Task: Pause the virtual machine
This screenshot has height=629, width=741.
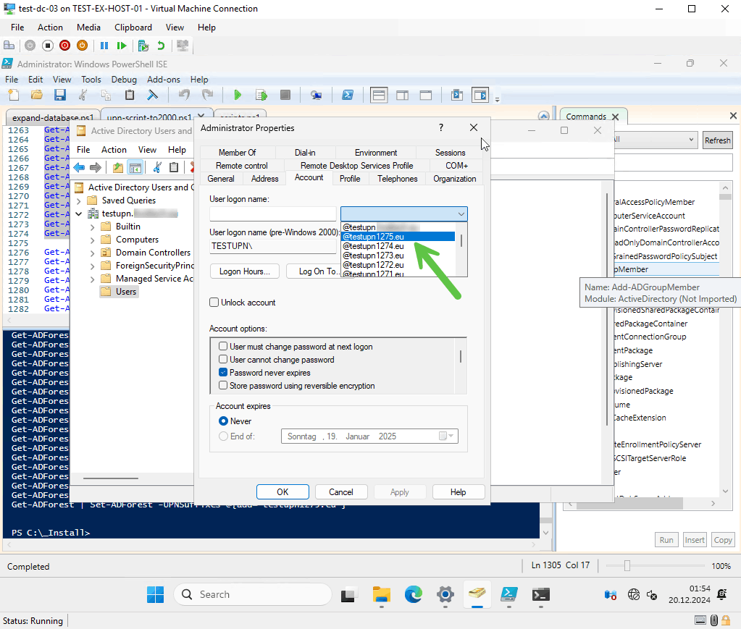Action: point(104,45)
